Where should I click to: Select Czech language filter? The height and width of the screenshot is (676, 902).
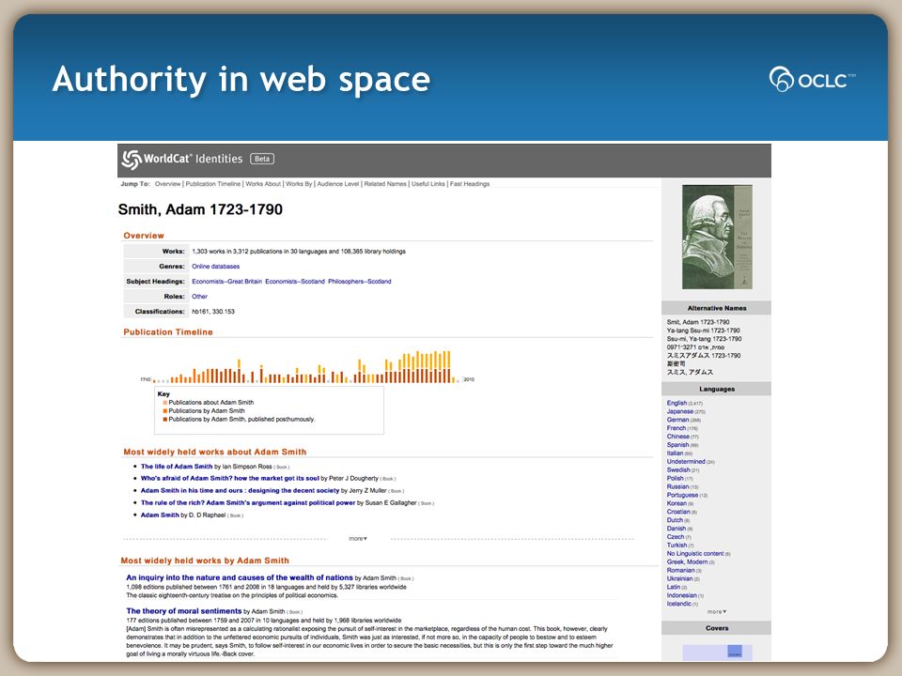pyautogui.click(x=676, y=536)
